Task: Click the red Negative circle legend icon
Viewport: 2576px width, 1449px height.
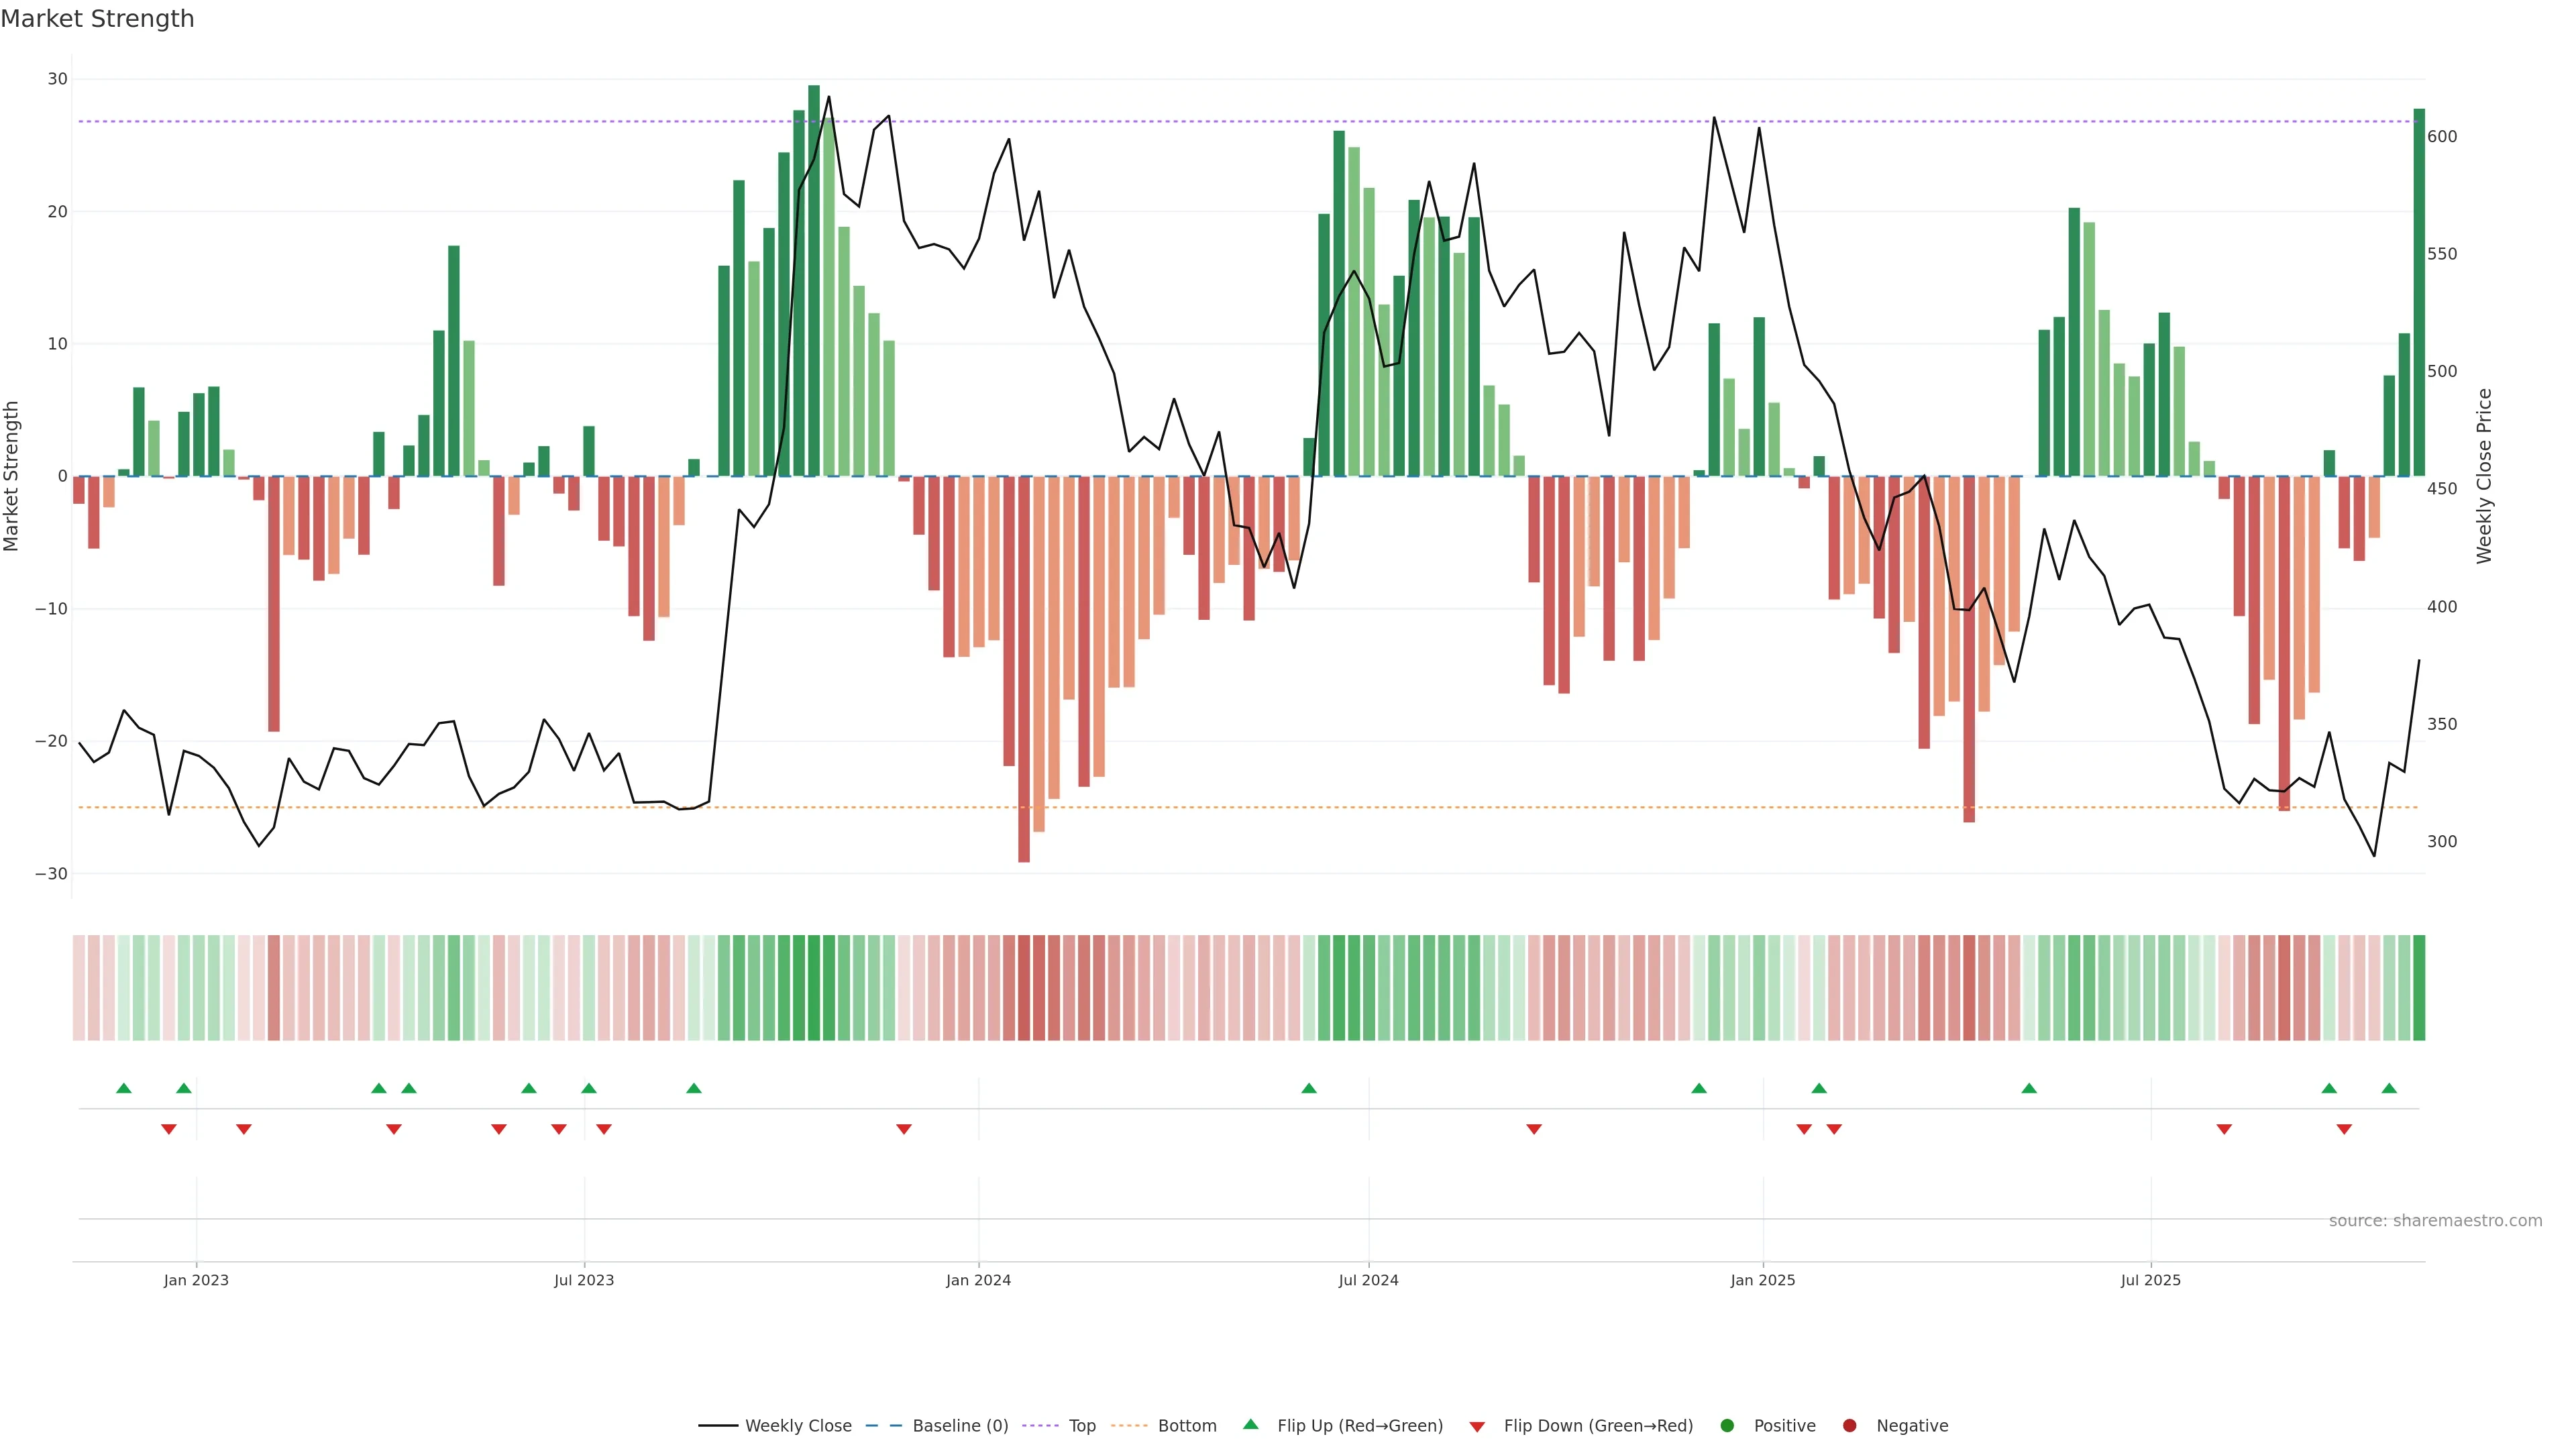Action: click(x=1849, y=1425)
